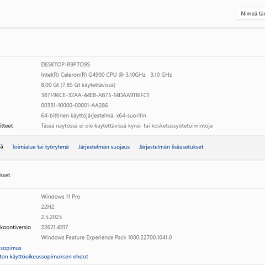Select Windows Feature Experience Pack text
265x265 pixels.
click(107, 237)
